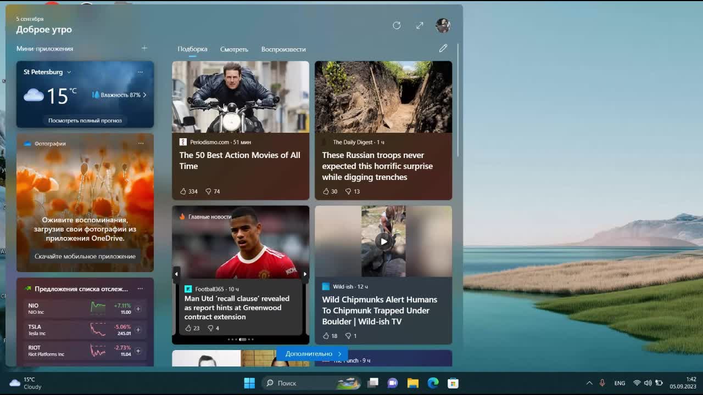Open the clock showing 1:42 05.09.2023
Screen dimensions: 703x395
click(683, 383)
